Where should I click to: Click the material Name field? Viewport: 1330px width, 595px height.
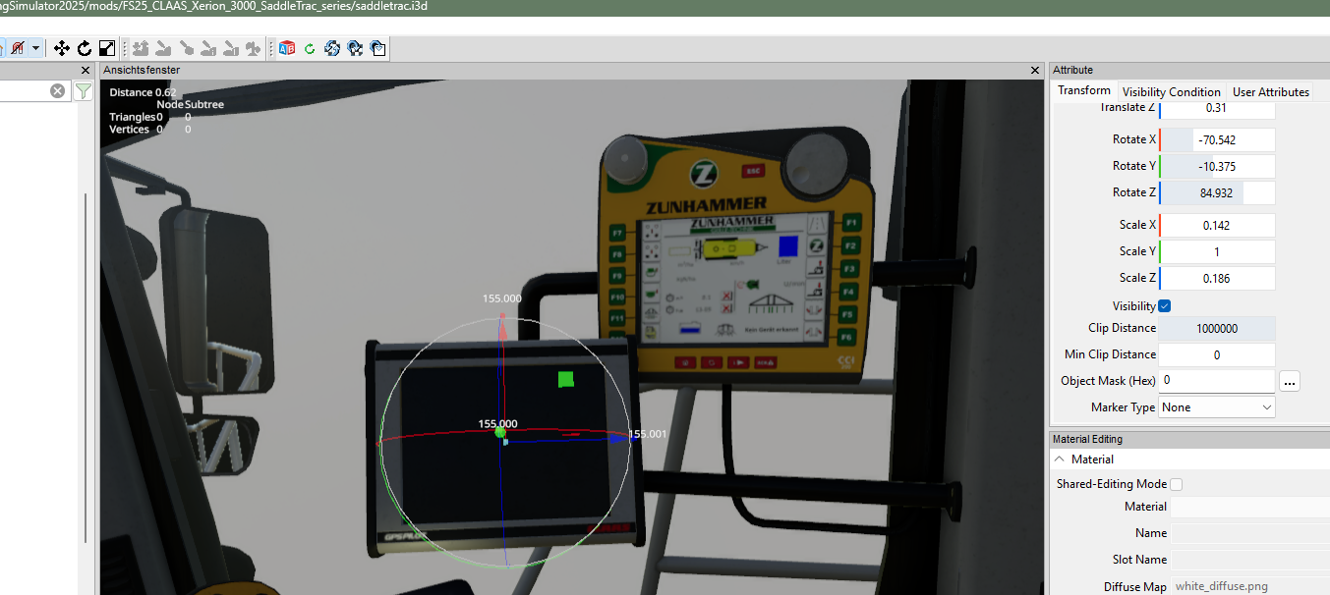(x=1249, y=534)
